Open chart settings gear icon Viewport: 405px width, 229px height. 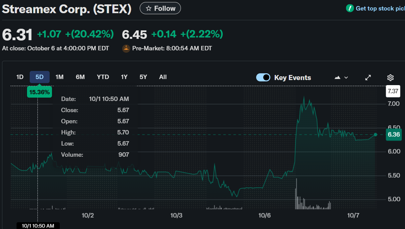click(x=390, y=78)
